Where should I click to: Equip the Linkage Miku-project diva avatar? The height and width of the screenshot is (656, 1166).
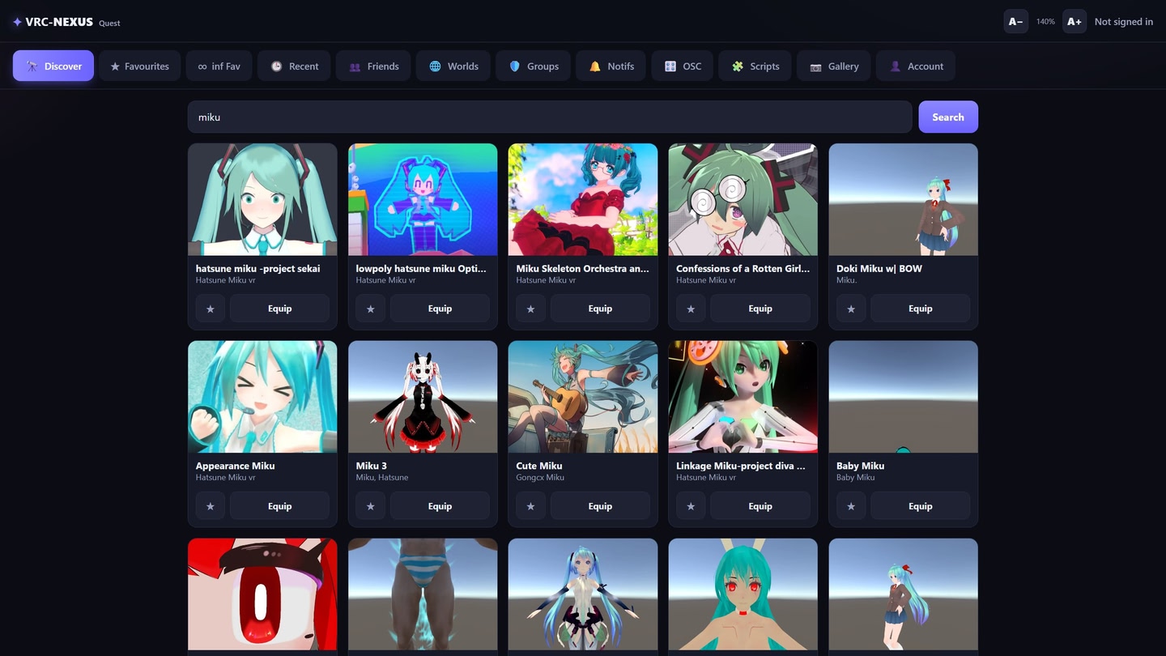click(760, 506)
